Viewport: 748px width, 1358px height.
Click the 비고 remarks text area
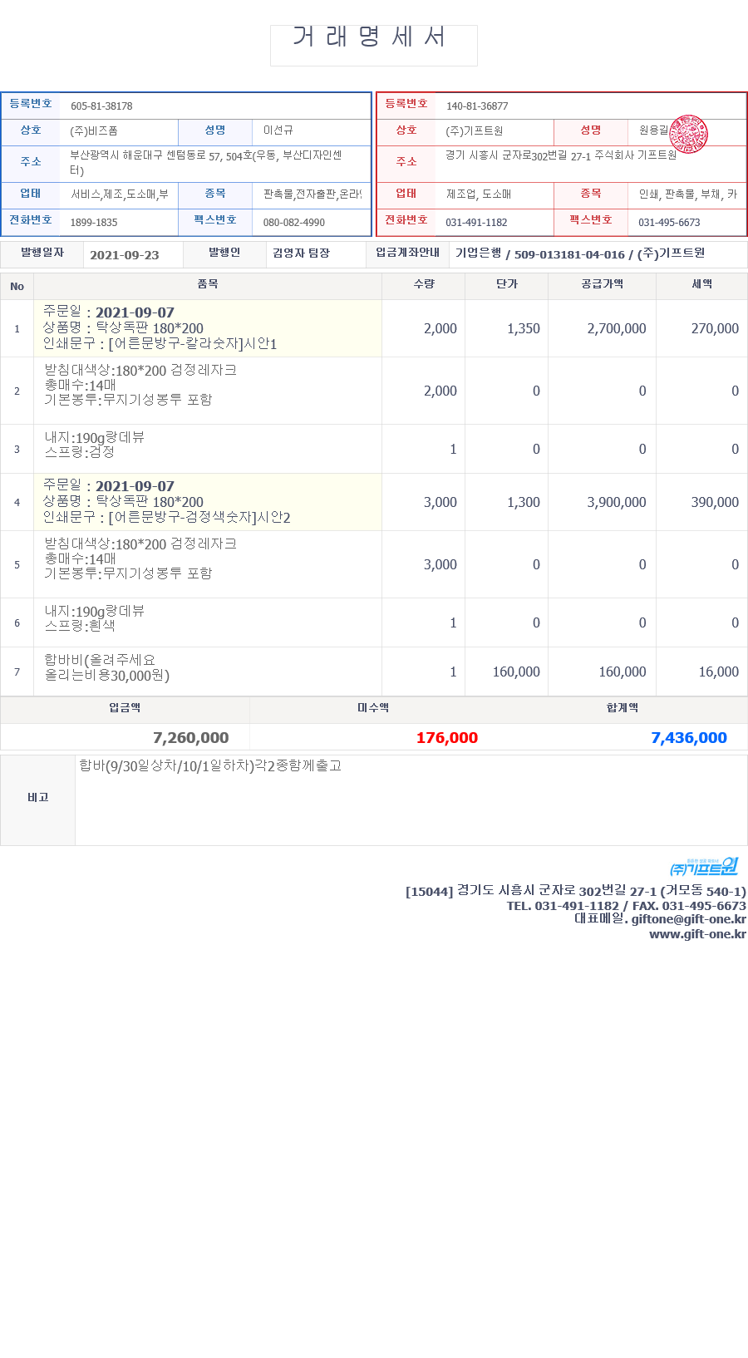pyautogui.click(x=411, y=800)
